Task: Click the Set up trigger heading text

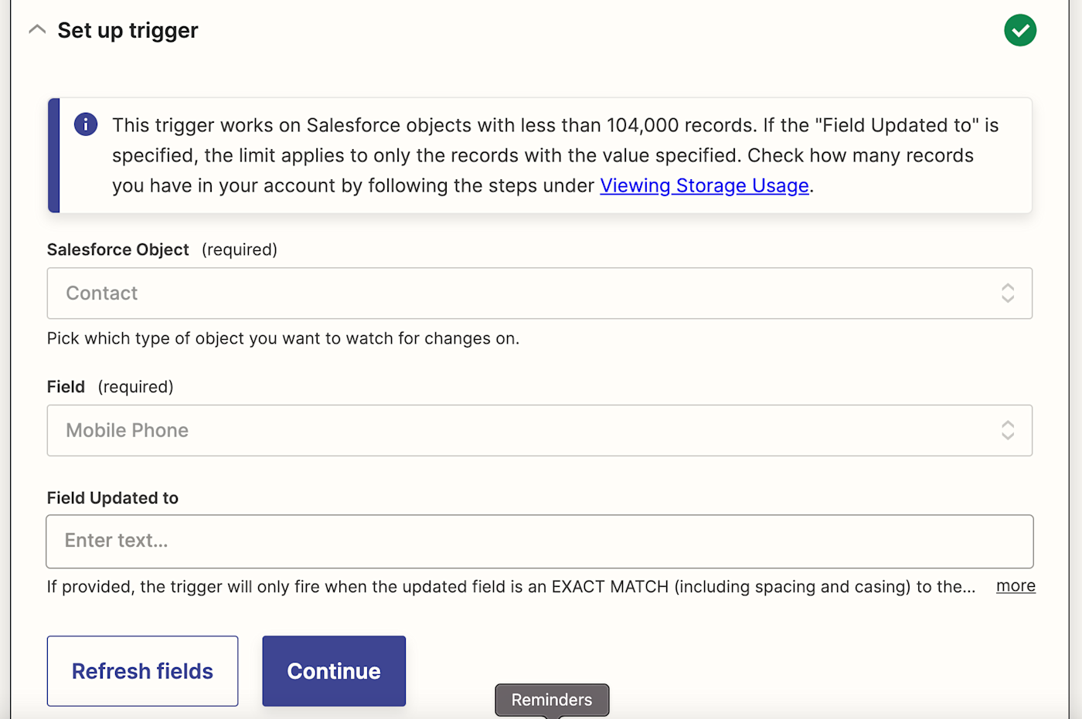Action: [128, 30]
